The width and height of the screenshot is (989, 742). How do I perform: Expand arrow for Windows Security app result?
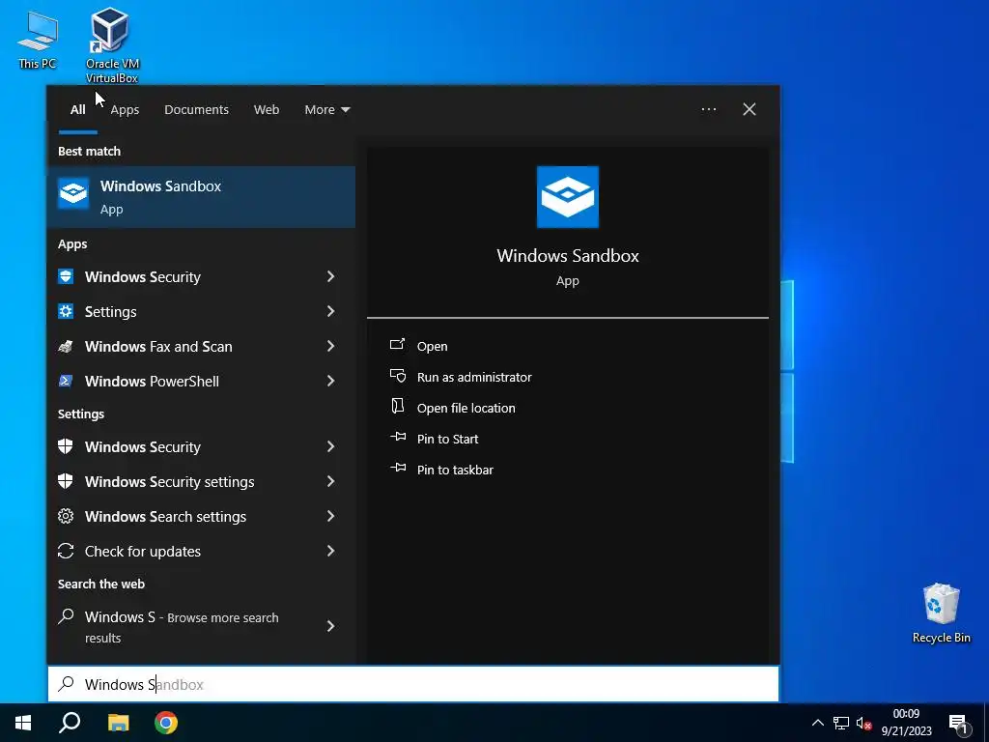click(330, 276)
